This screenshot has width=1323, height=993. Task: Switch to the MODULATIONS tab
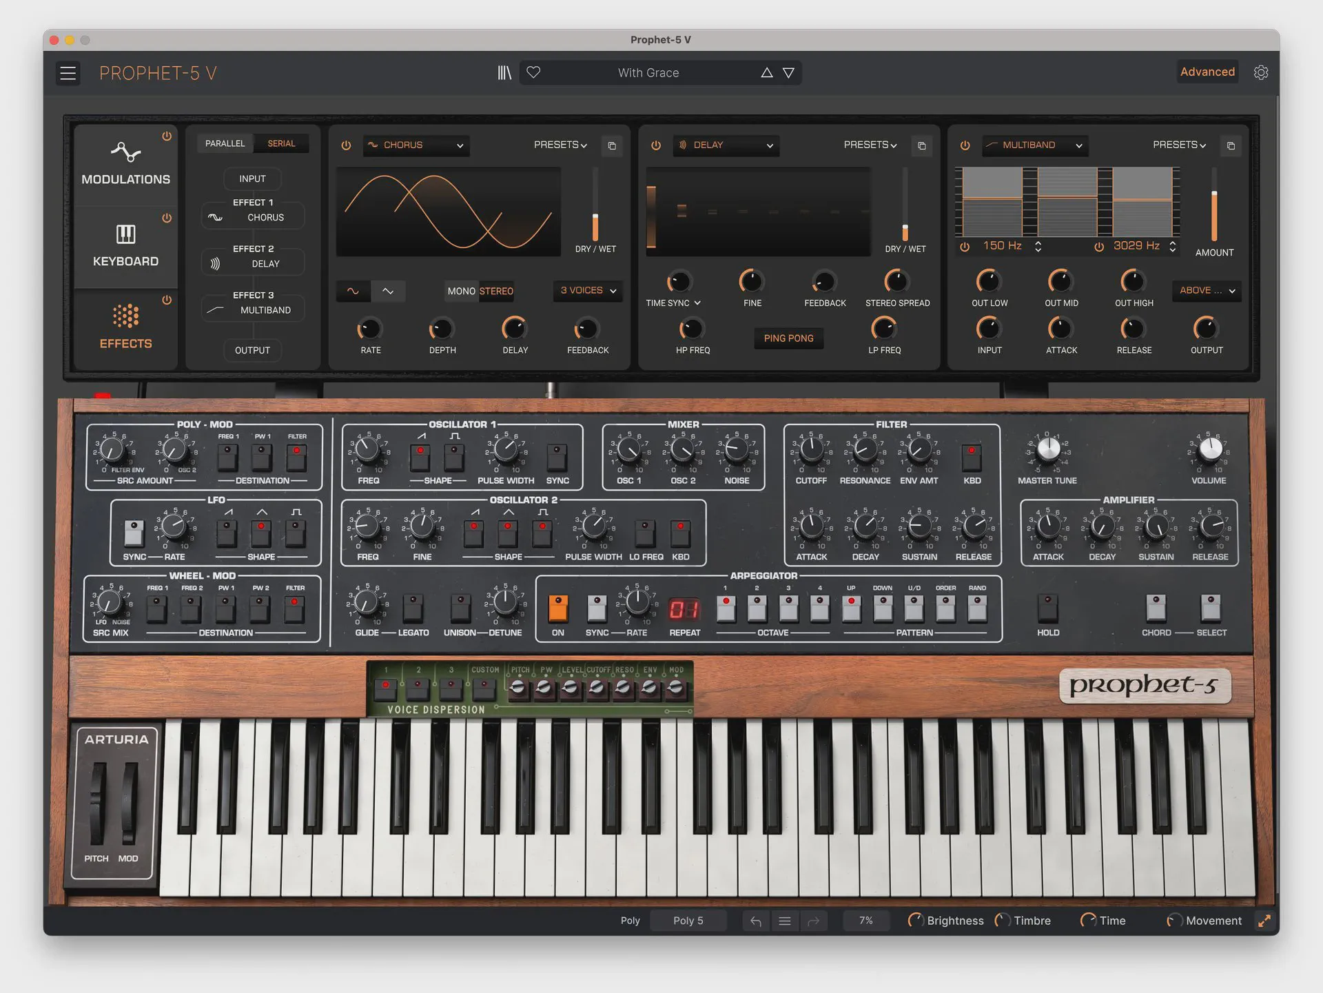pyautogui.click(x=125, y=164)
